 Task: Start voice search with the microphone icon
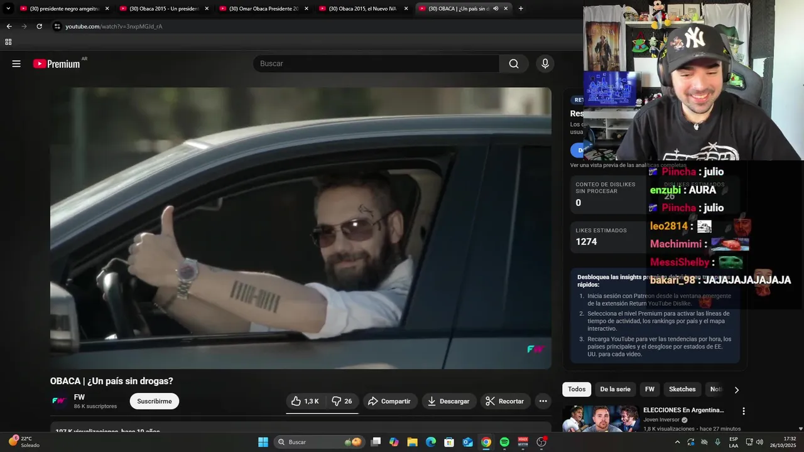click(545, 63)
